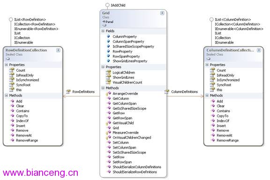The height and width of the screenshot is (180, 270).
Task: Click Count property icon in RowDefinitionCollection
Action: [x=12, y=70]
